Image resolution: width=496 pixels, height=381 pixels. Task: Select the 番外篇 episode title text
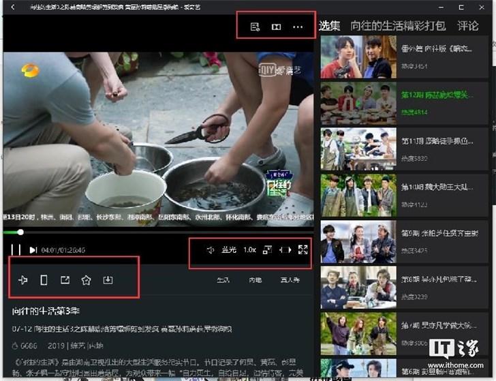point(437,49)
